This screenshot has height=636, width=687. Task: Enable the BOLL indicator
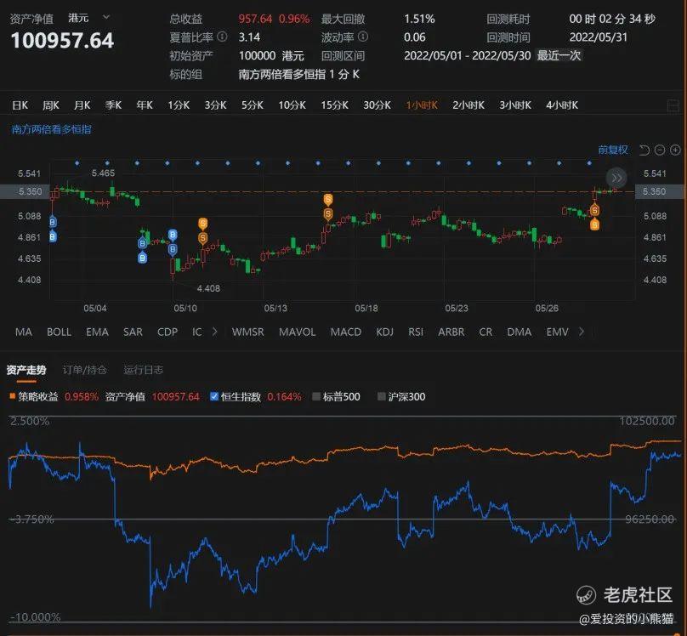click(59, 332)
